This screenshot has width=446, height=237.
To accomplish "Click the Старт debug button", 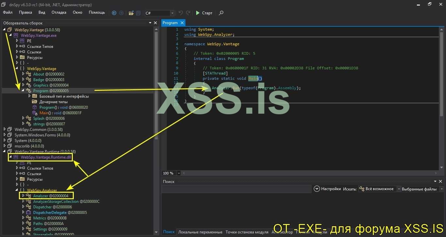I will (x=204, y=13).
